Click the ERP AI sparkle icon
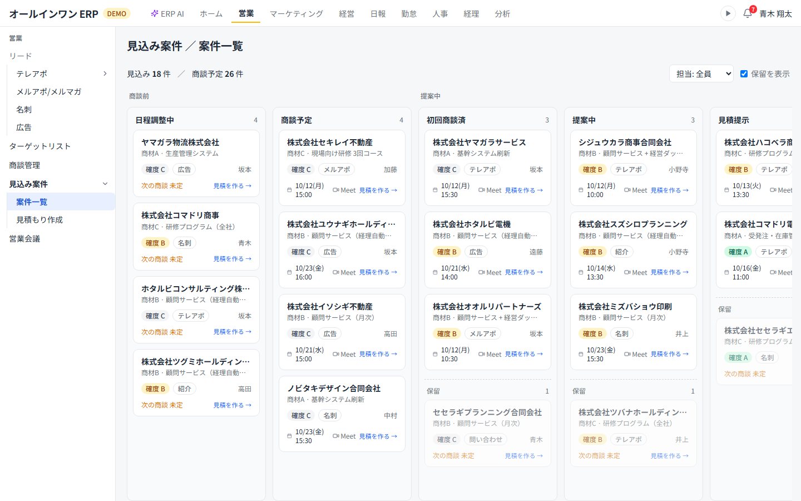 155,13
